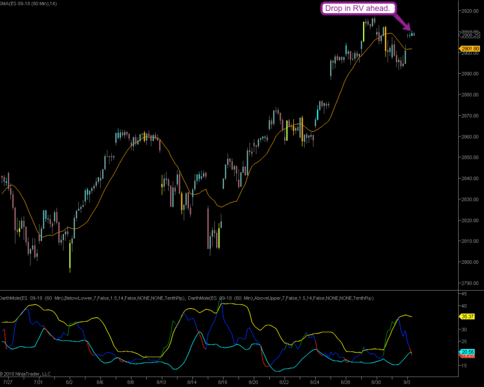Viewport: 484px width, 387px height.
Task: Click the 45 level on indicator axis
Action: pos(463,293)
